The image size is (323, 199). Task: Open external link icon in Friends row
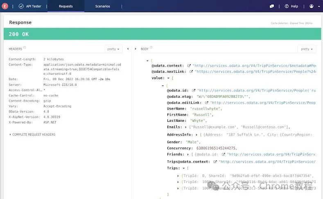click(x=223, y=154)
